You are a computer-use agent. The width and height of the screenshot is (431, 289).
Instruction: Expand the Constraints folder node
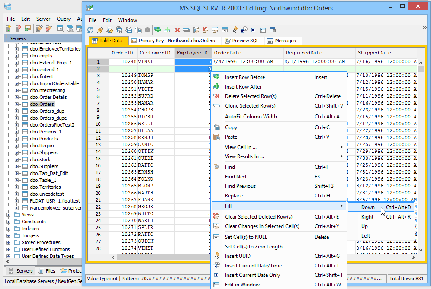coord(9,222)
